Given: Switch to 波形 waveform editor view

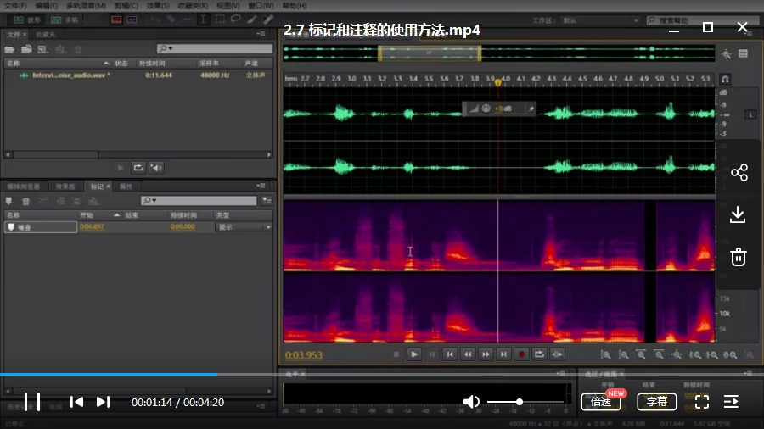Looking at the screenshot, I should click(27, 20).
